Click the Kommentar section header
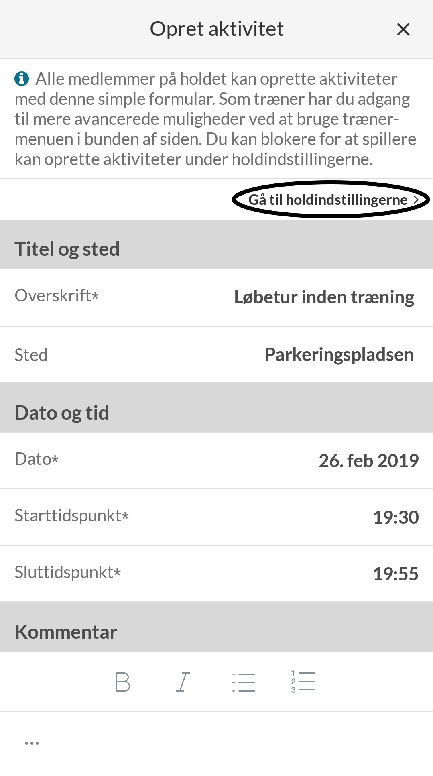Screen dimensions: 433x776 click(x=217, y=627)
